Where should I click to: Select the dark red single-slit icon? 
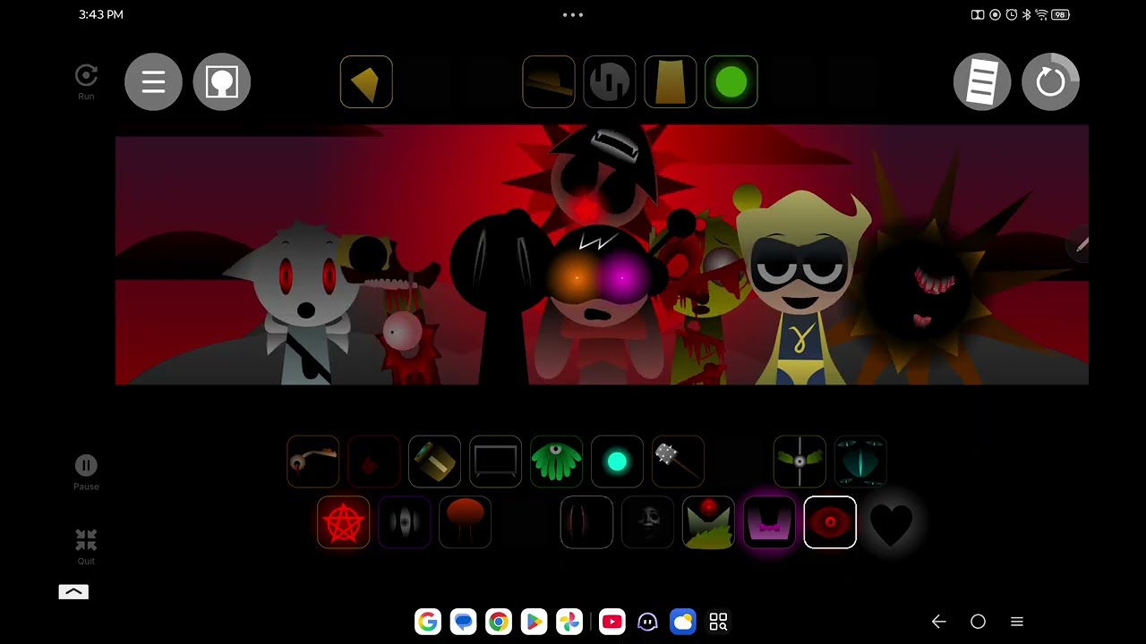pyautogui.click(x=586, y=522)
